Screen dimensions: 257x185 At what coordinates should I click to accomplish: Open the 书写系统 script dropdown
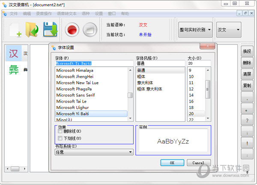130,152
